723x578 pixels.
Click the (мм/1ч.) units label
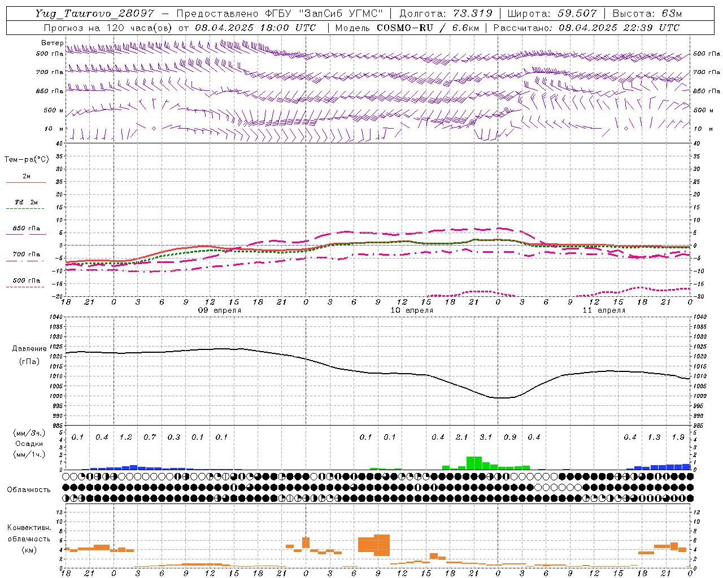29,454
